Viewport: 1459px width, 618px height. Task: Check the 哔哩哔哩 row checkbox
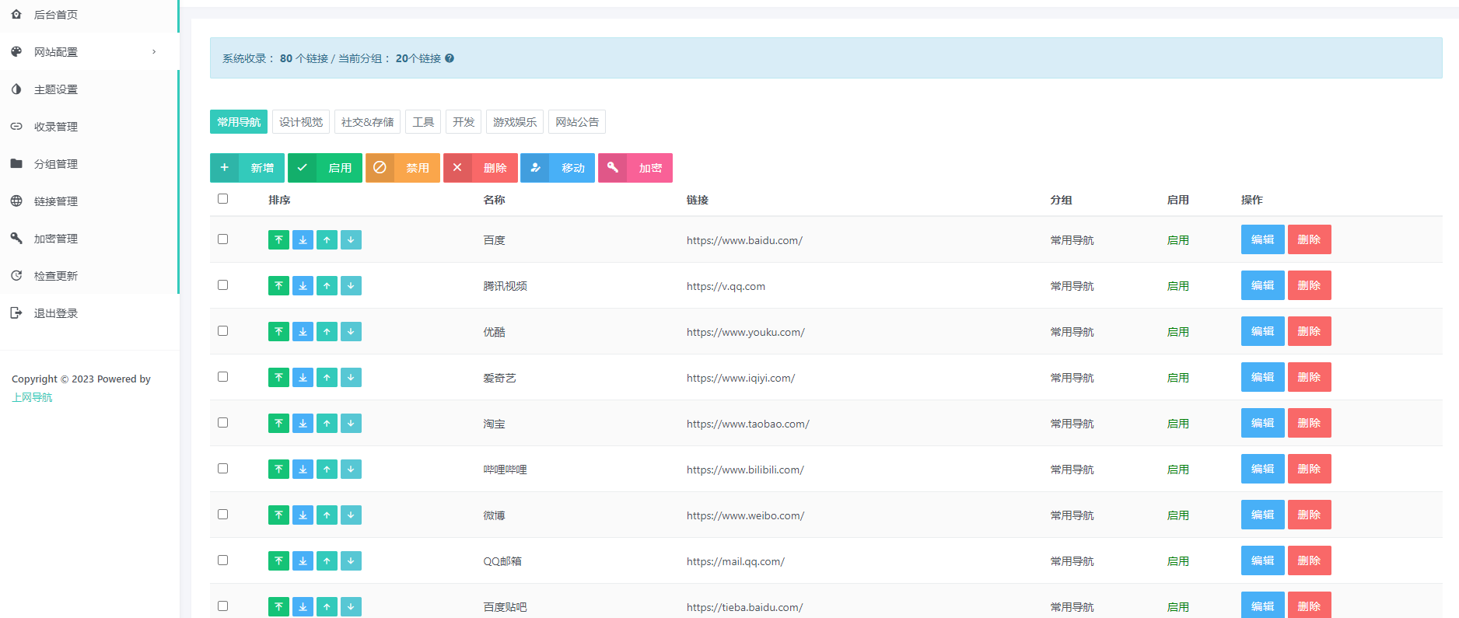click(223, 469)
